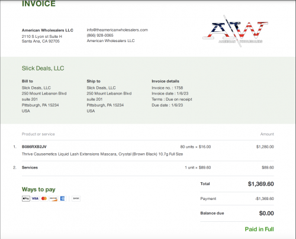Click the Apple Pay payment icon

[x=26, y=198]
